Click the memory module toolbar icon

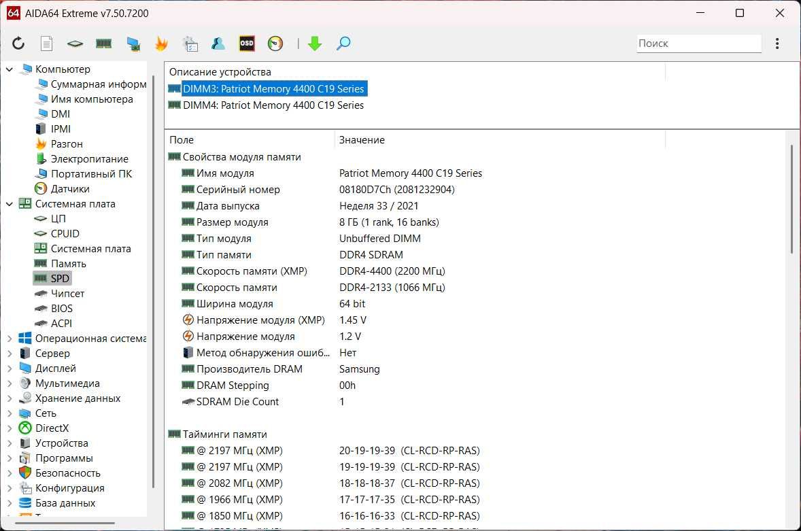(104, 44)
